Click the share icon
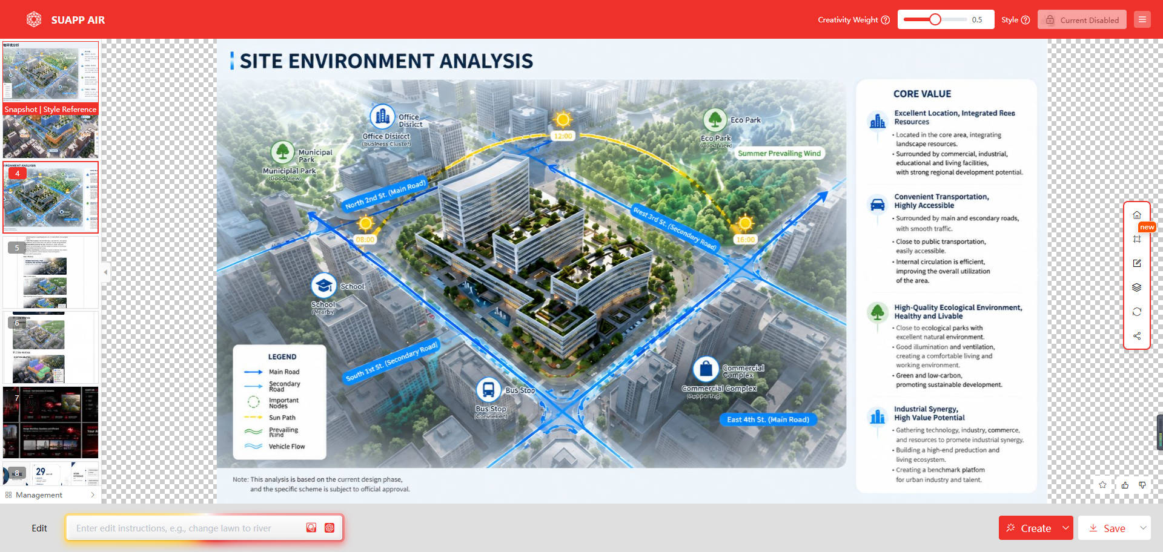This screenshot has width=1163, height=552. pyautogui.click(x=1137, y=336)
